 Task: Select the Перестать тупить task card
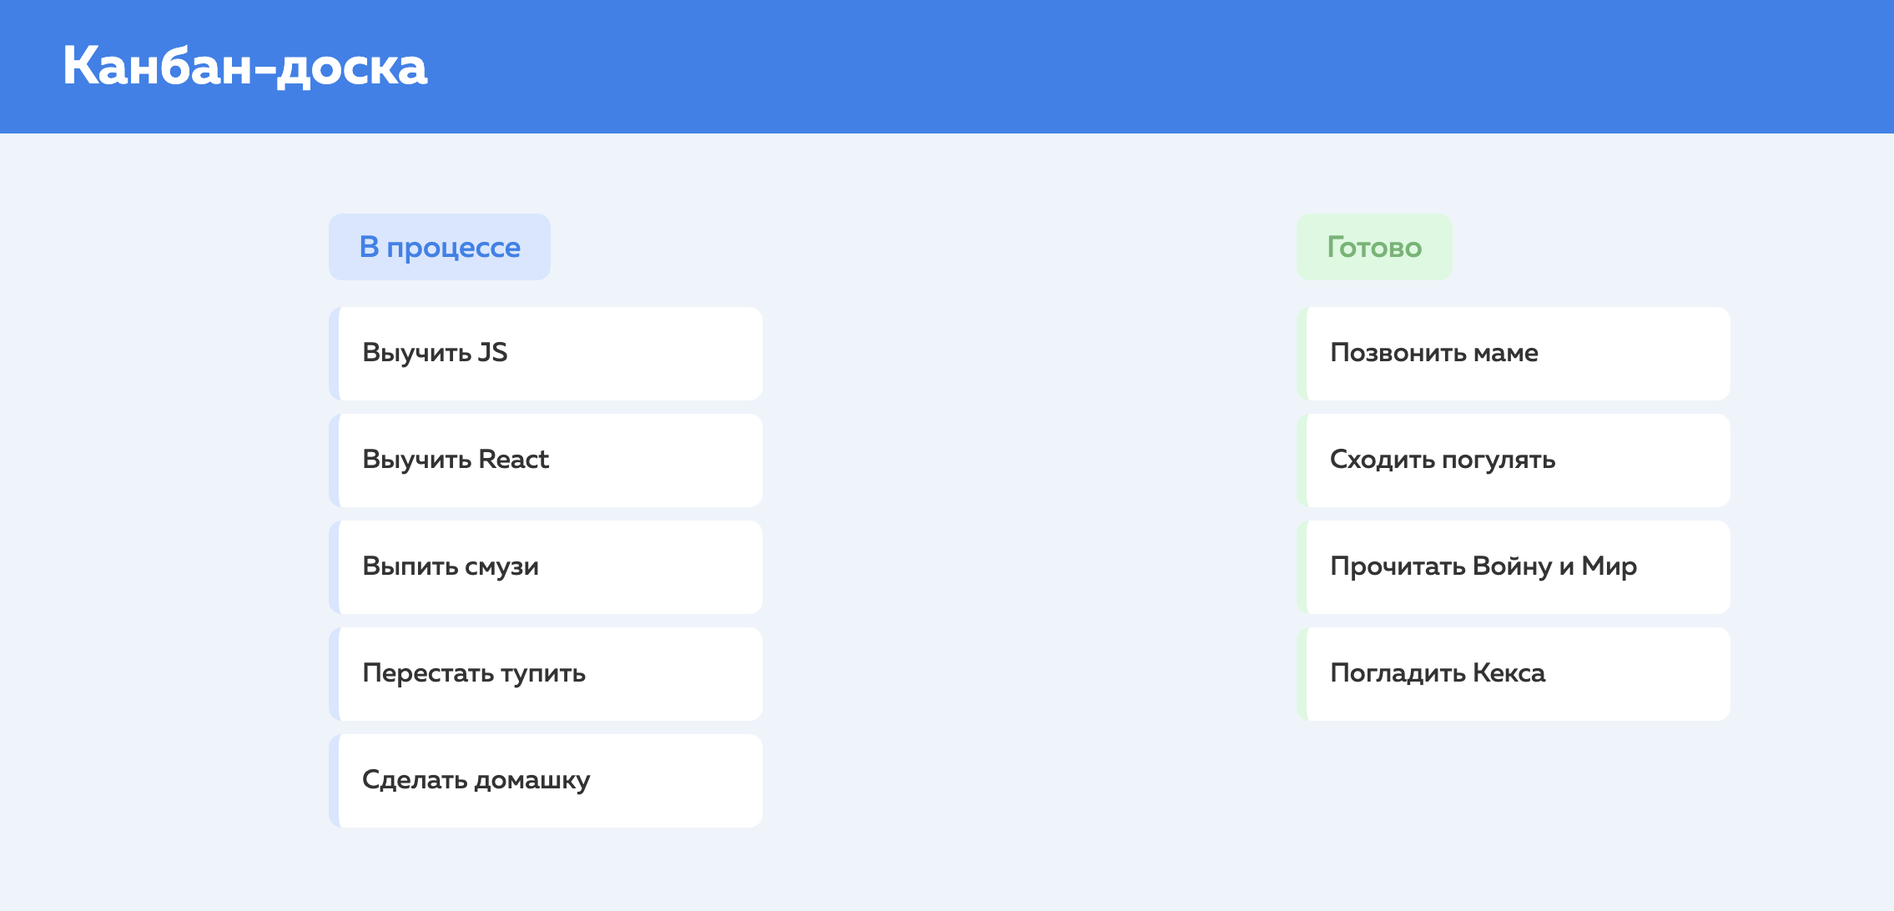pos(546,674)
